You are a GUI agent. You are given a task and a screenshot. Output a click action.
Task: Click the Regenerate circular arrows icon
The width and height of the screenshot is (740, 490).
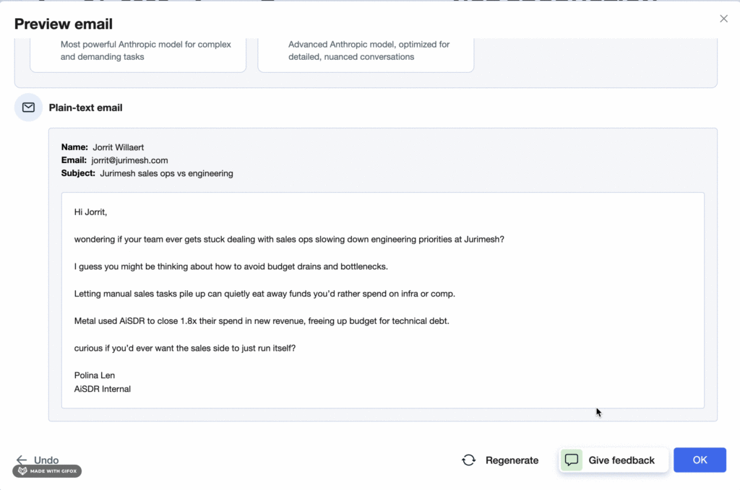coord(469,460)
